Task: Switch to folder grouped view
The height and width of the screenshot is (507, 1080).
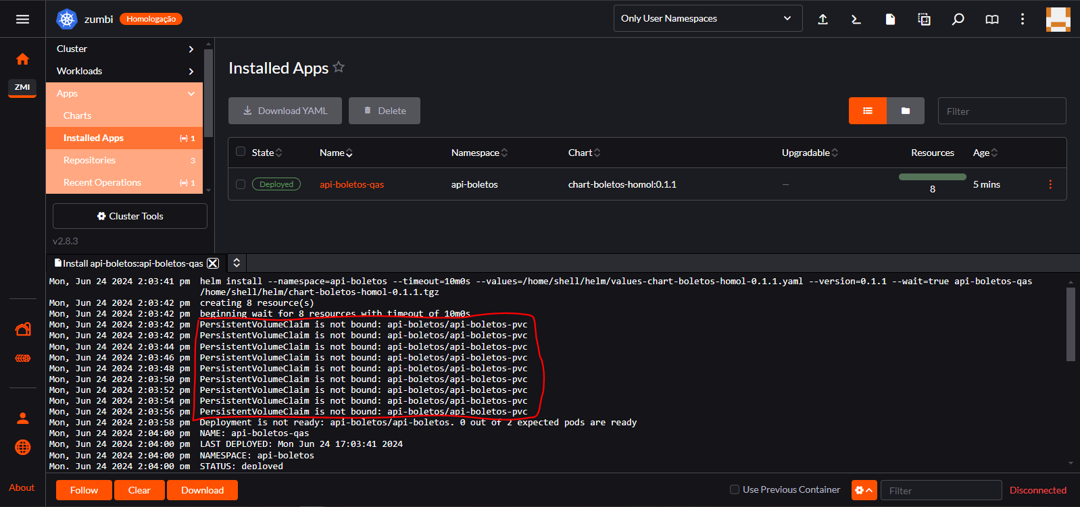Action: [x=906, y=111]
